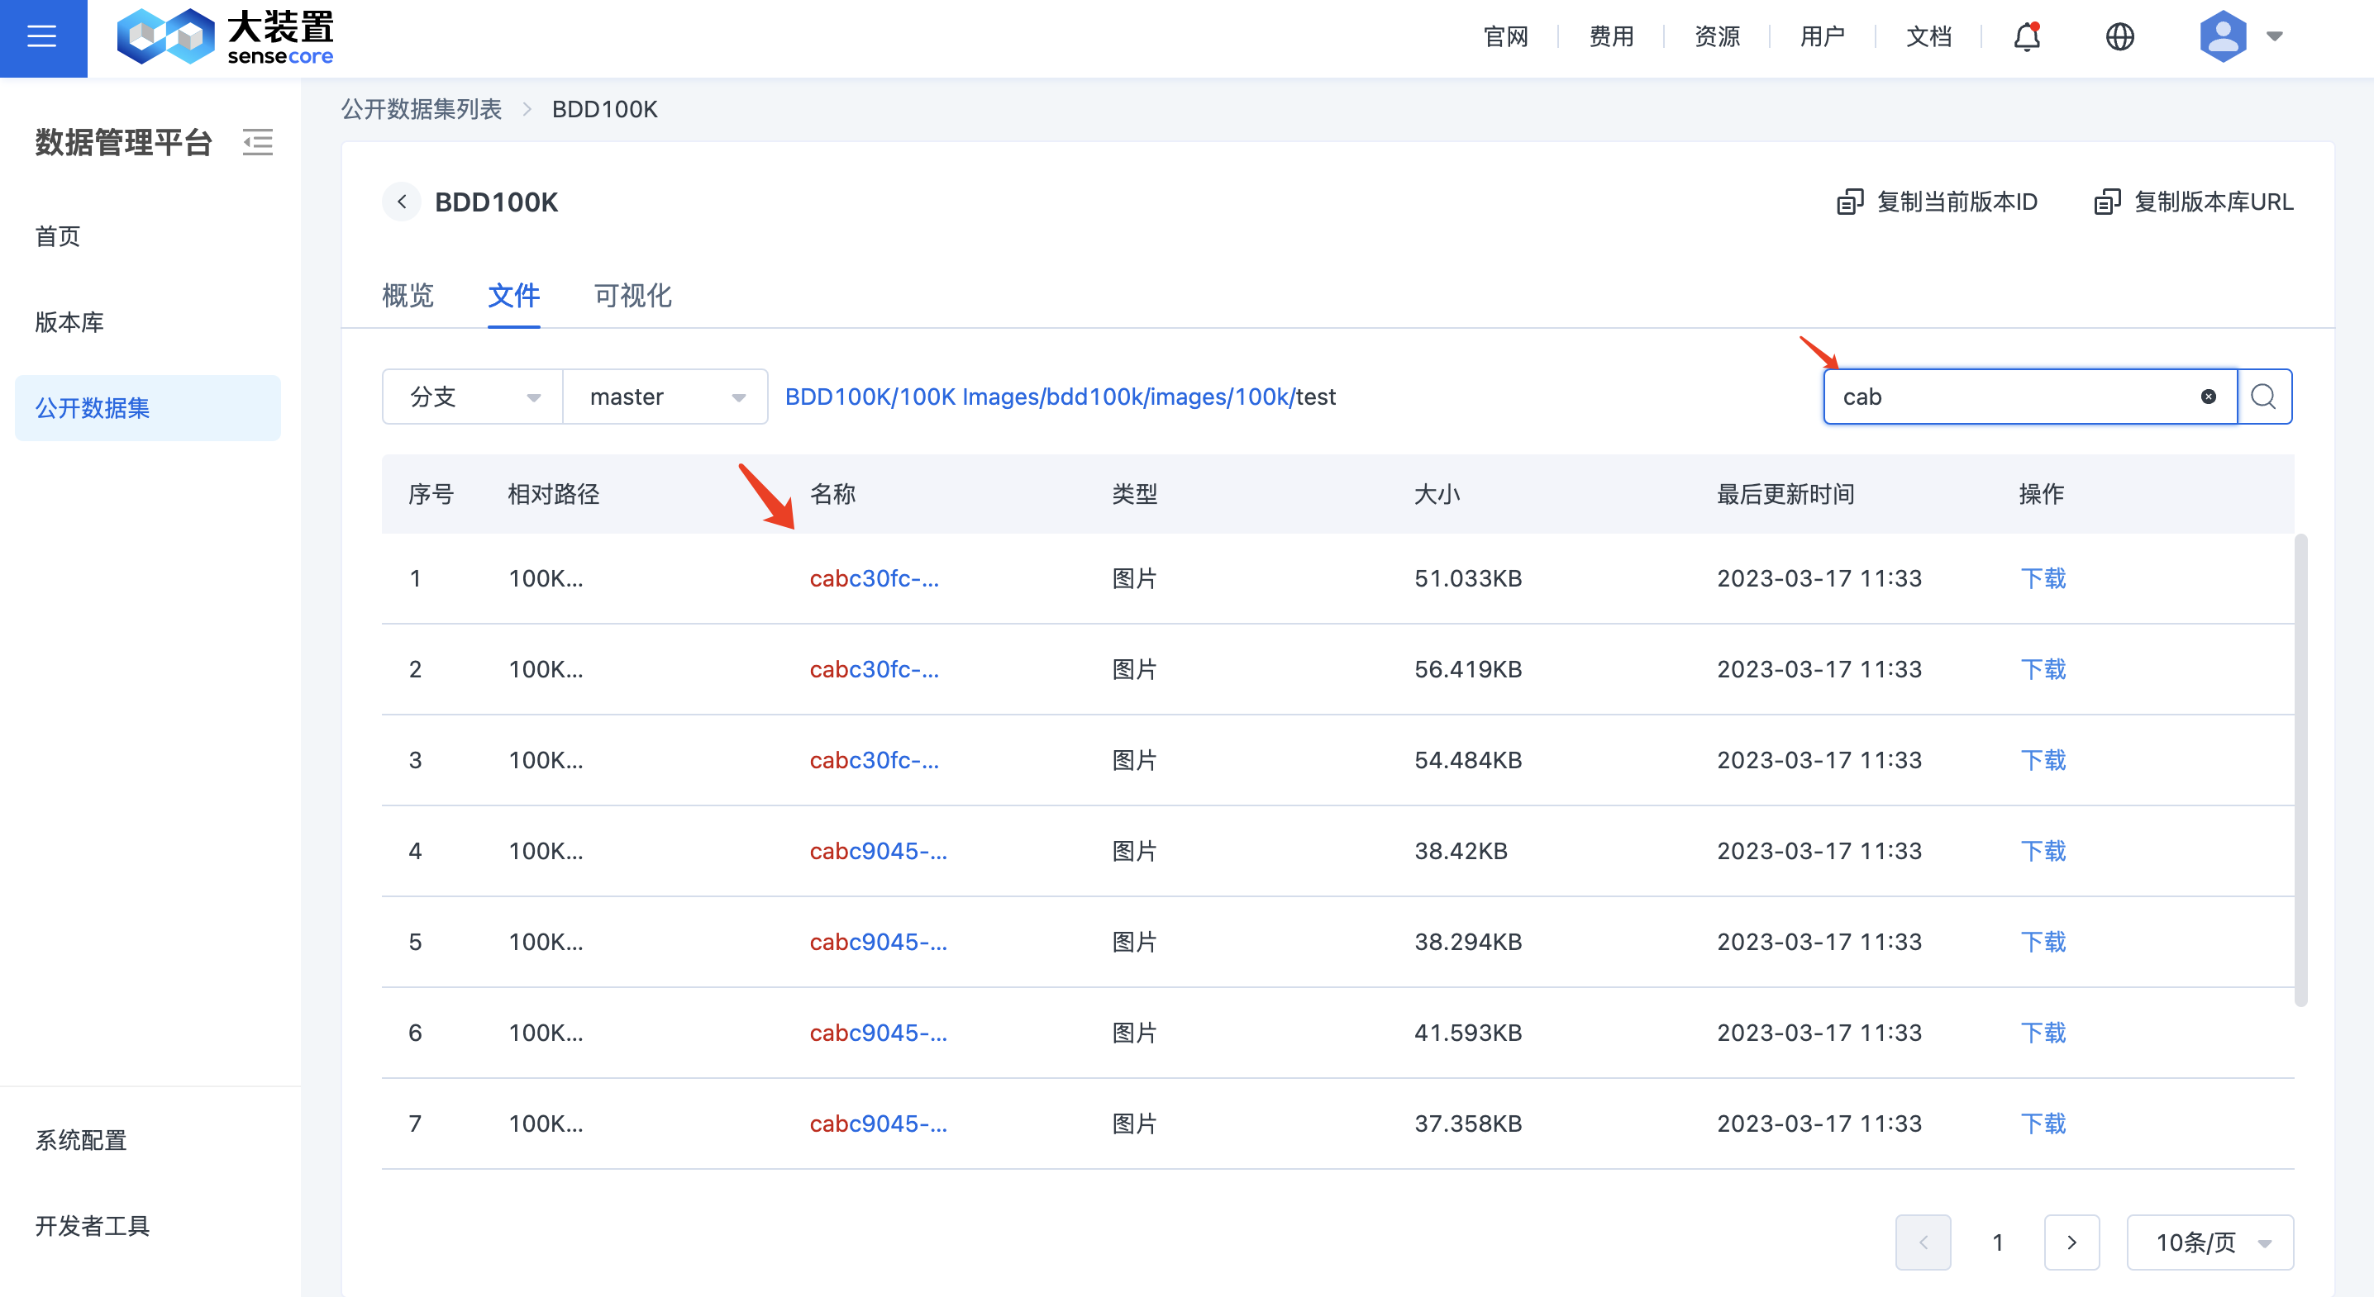Go to the next page arrow

click(x=2071, y=1242)
